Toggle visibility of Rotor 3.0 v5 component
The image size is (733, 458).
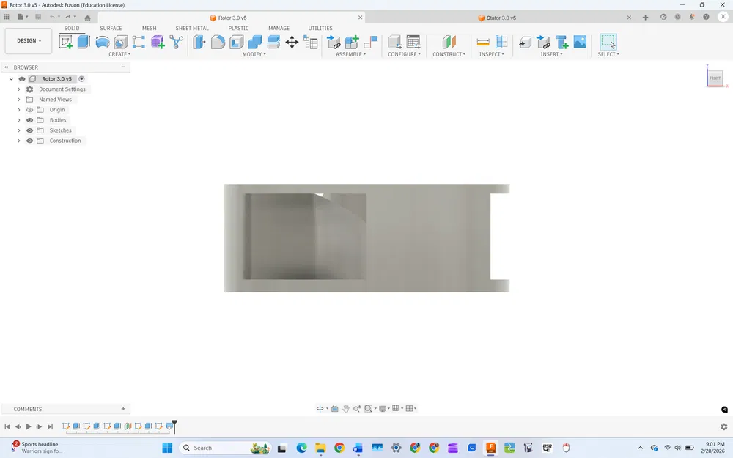click(22, 79)
